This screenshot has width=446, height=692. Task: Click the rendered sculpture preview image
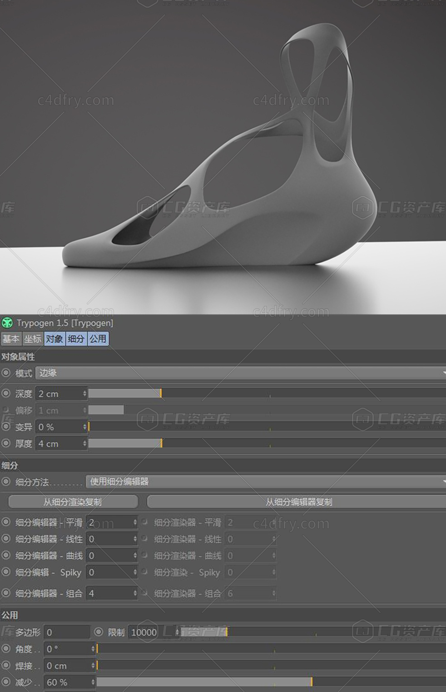click(223, 157)
